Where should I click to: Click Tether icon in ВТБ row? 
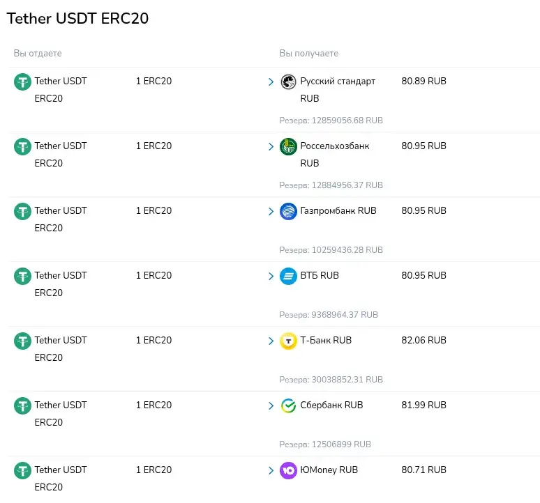(22, 276)
